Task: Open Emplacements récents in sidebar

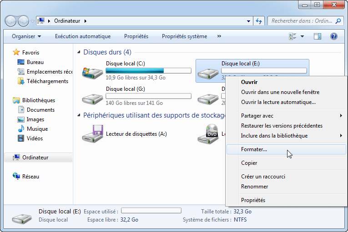Action: pyautogui.click(x=45, y=72)
